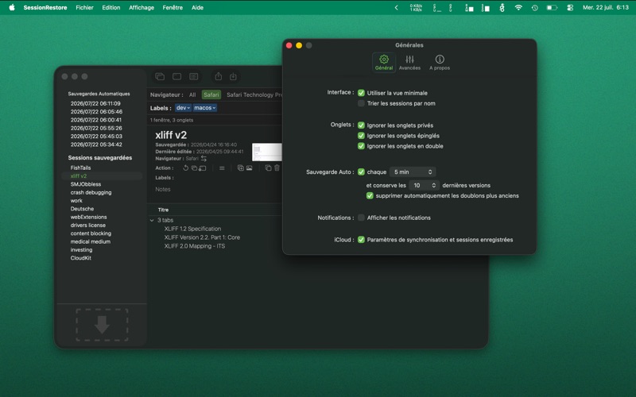This screenshot has height=397, width=636.
Task: Open the Aide menu
Action: (x=197, y=7)
